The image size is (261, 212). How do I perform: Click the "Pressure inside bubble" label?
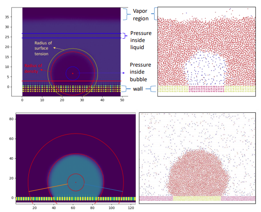pyautogui.click(x=140, y=72)
